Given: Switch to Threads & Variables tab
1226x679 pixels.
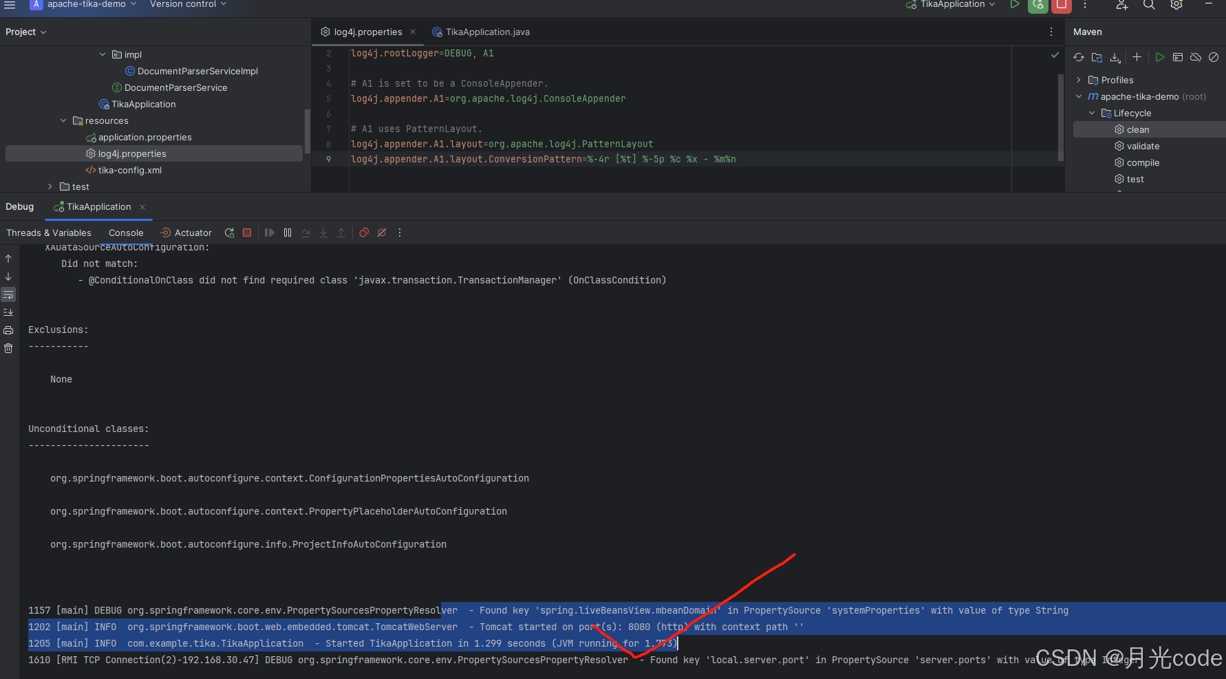Looking at the screenshot, I should click(49, 233).
